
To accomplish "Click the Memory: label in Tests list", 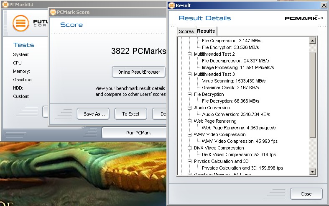I will tap(21, 72).
